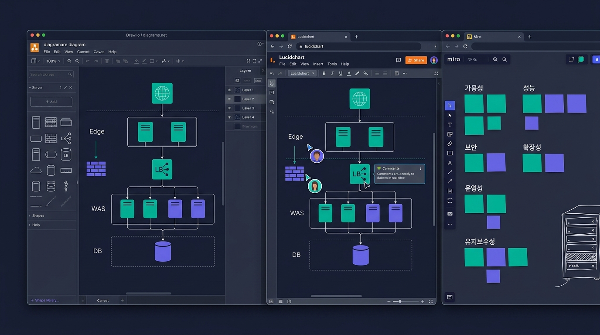Viewport: 600px width, 335px height.
Task: Open Lucidchart presentation mode icon beside Share
Action: pyautogui.click(x=398, y=60)
